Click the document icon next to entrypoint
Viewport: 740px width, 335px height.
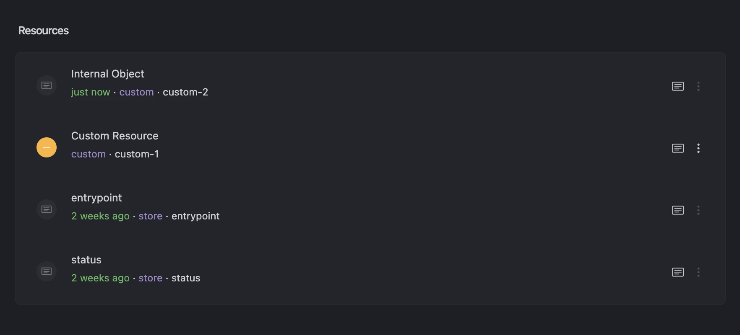46,209
